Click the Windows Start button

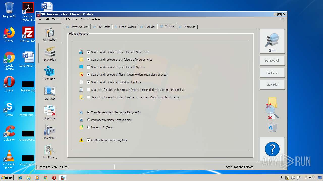(7, 177)
